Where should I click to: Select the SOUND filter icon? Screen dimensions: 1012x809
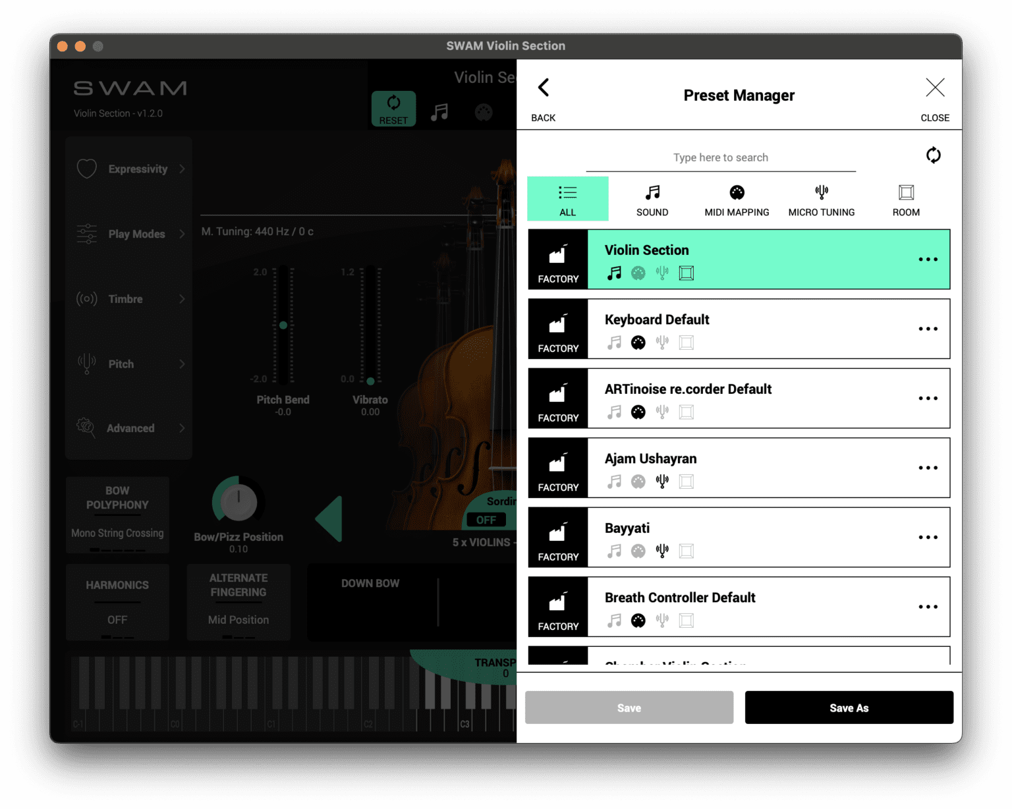point(652,193)
